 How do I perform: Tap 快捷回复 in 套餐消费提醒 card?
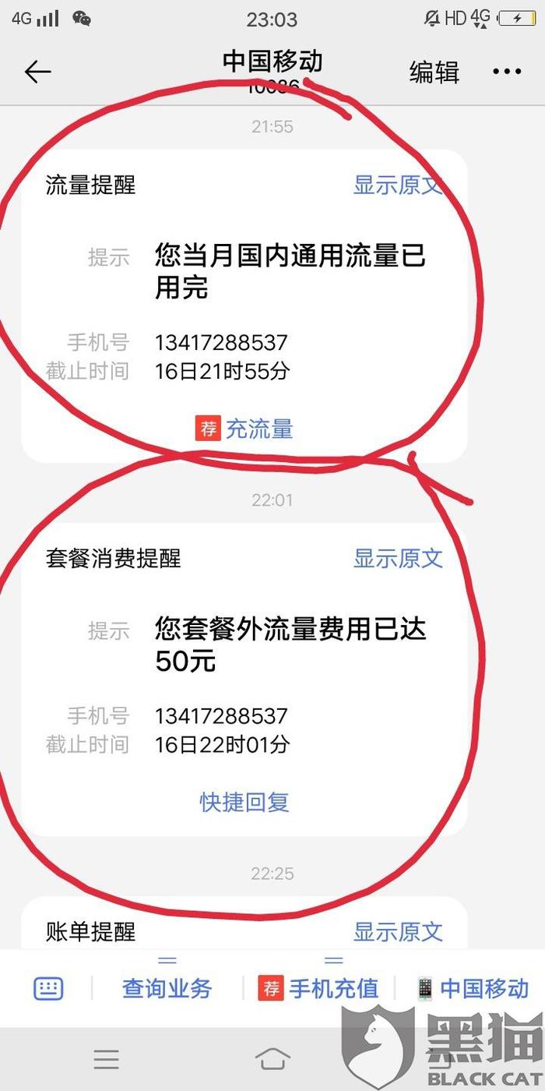pos(244,802)
